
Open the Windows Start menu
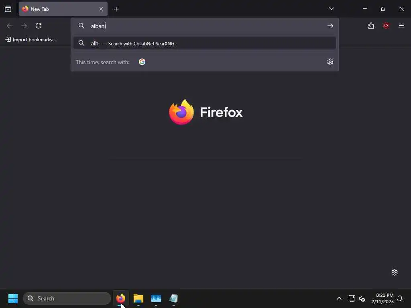[x=13, y=298]
